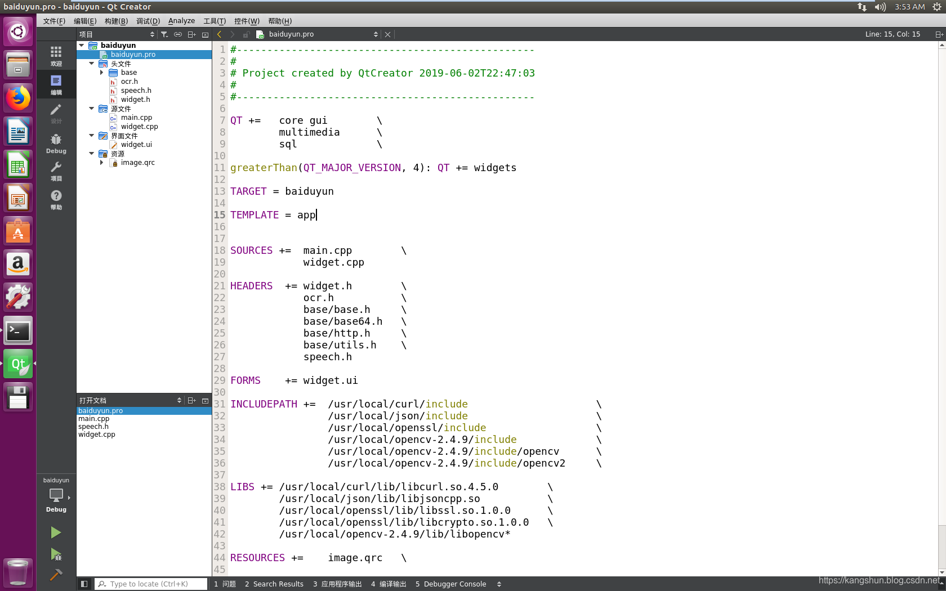This screenshot has height=591, width=946.
Task: Open the Debug (调试) menu
Action: coord(148,21)
